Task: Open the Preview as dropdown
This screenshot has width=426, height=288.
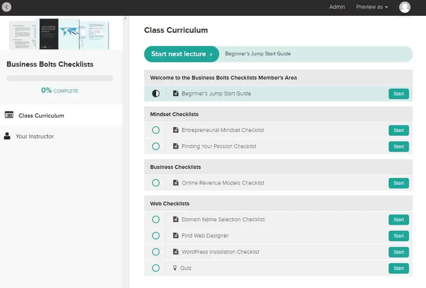Action: [x=371, y=7]
